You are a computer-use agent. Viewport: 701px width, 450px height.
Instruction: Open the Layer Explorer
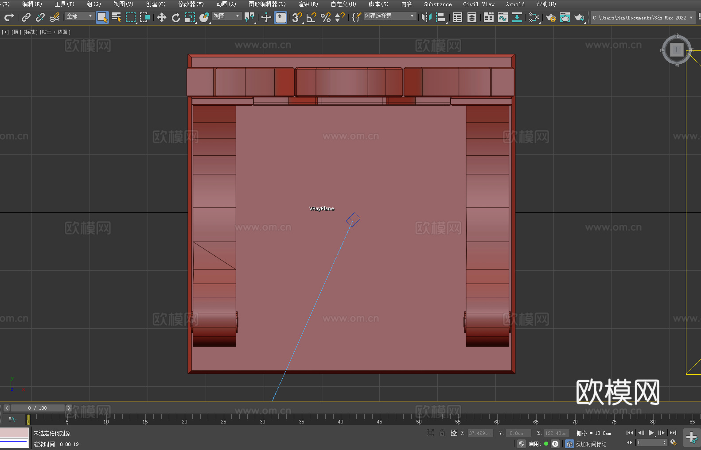click(472, 17)
